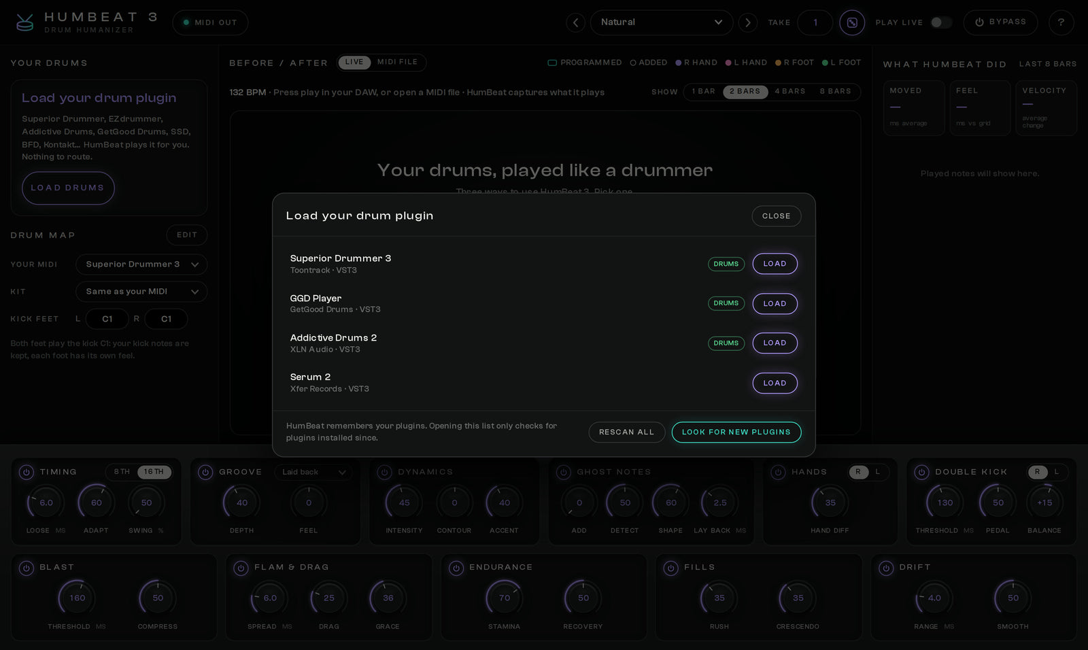Switch to the MIDI FILE tab
This screenshot has width=1088, height=650.
(x=398, y=62)
